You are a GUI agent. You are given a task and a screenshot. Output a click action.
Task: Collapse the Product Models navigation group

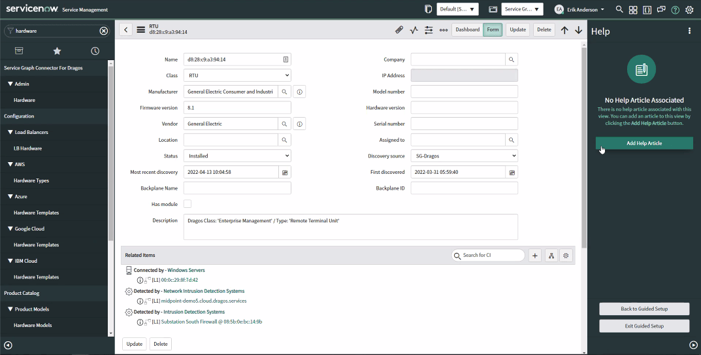click(10, 309)
